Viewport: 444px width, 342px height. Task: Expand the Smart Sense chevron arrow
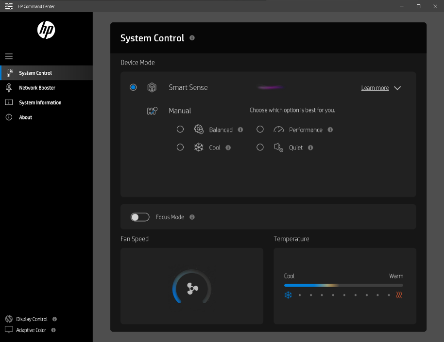[397, 88]
